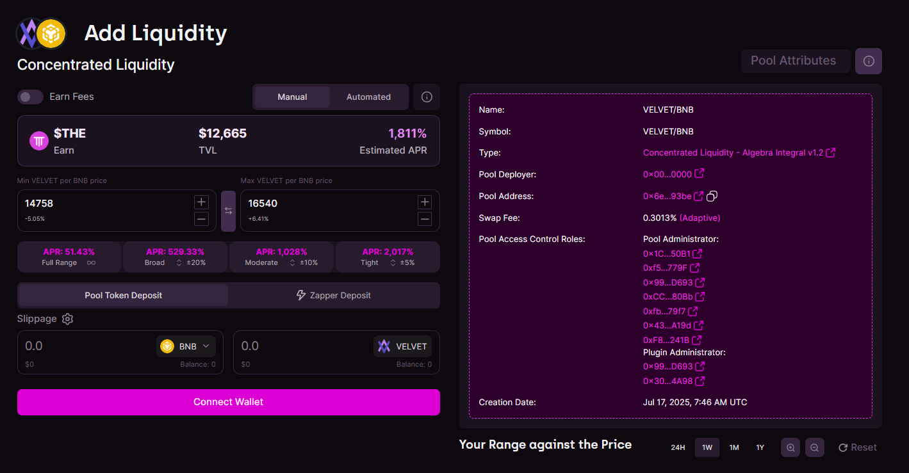
Task: Select Broad ±20% range preset
Action: click(x=175, y=257)
